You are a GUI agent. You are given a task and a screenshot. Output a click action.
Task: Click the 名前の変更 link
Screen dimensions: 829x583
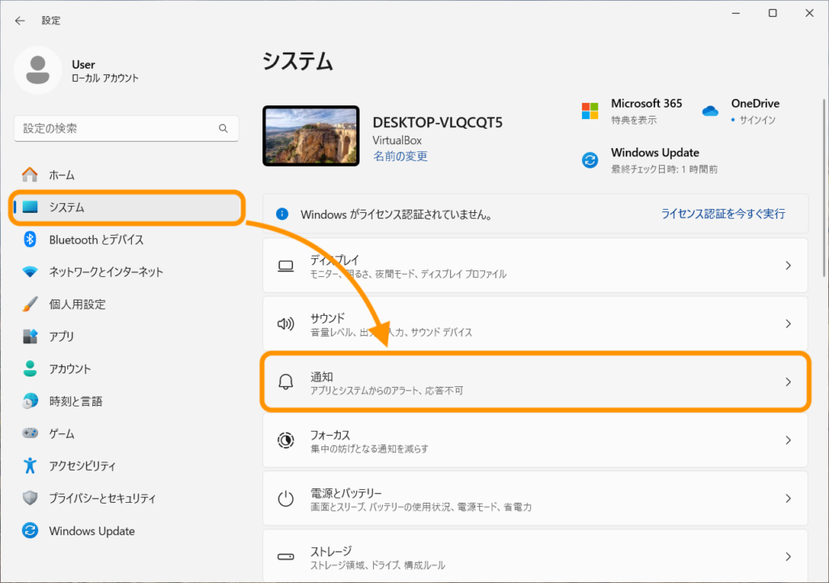coord(400,156)
